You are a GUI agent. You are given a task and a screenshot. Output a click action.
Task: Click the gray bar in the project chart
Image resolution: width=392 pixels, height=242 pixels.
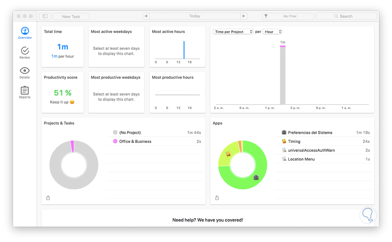pyautogui.click(x=283, y=76)
